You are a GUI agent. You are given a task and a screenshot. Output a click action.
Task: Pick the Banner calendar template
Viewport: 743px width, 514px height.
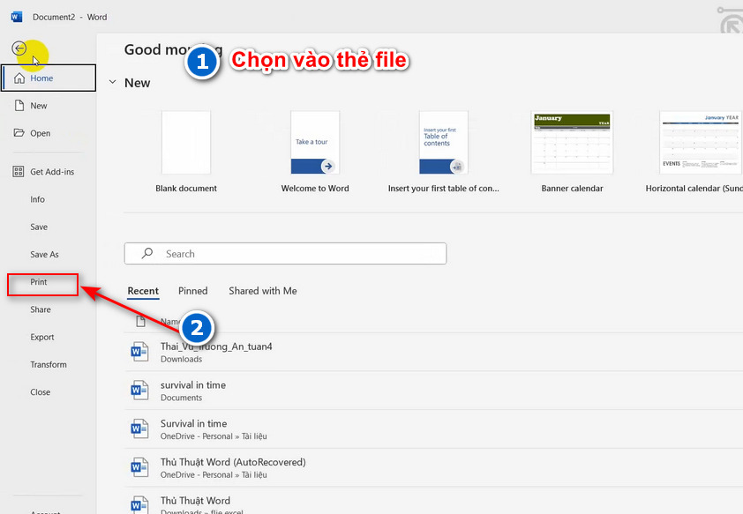click(572, 143)
